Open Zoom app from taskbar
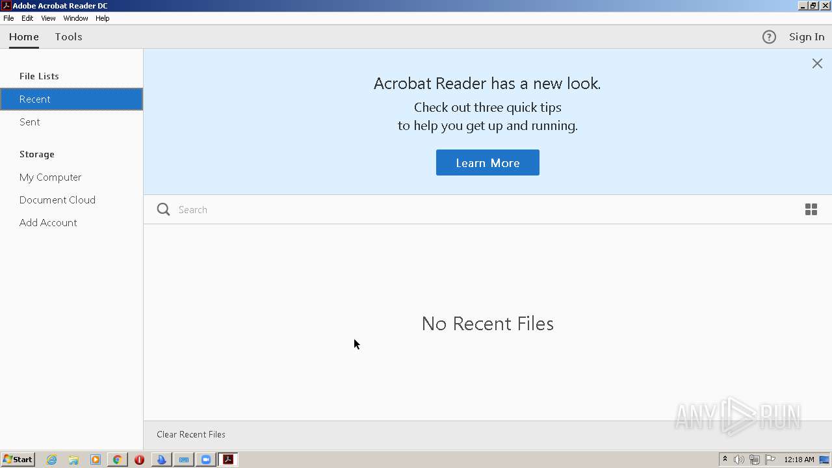832x468 pixels. (206, 460)
